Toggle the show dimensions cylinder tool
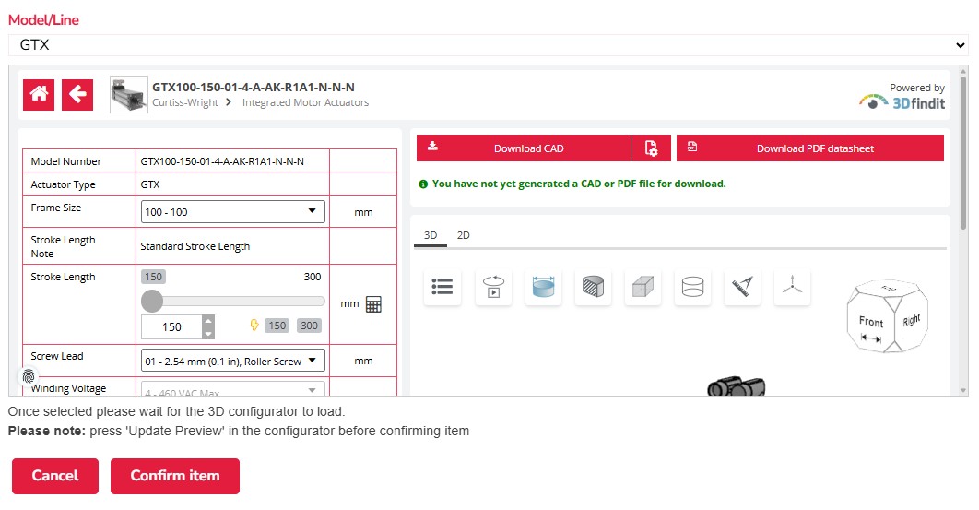The height and width of the screenshot is (510, 979). [543, 287]
